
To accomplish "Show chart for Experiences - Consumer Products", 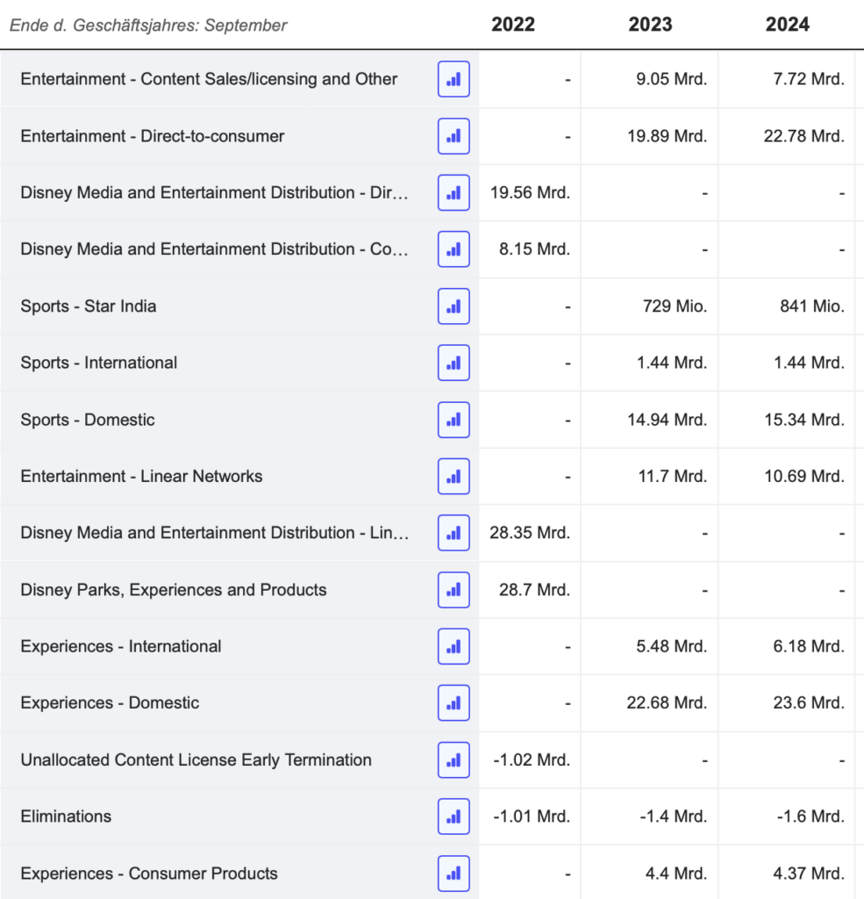I will 453,874.
